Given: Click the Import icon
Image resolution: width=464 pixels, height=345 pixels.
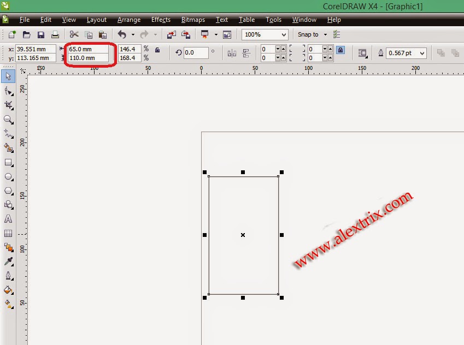Looking at the screenshot, I should 172,34.
